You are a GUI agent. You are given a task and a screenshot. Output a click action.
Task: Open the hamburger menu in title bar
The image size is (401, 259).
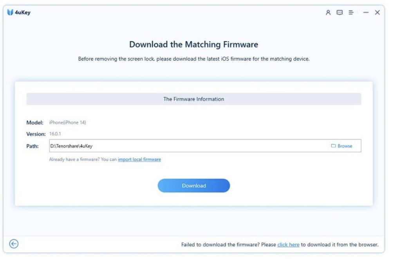[x=351, y=13]
